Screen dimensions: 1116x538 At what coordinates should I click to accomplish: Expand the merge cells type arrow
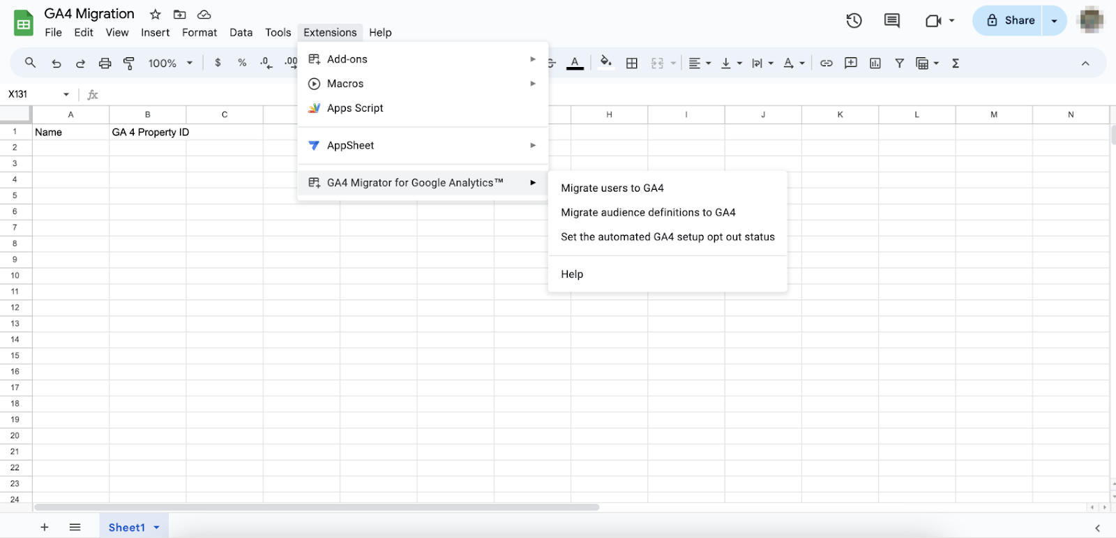(x=673, y=63)
